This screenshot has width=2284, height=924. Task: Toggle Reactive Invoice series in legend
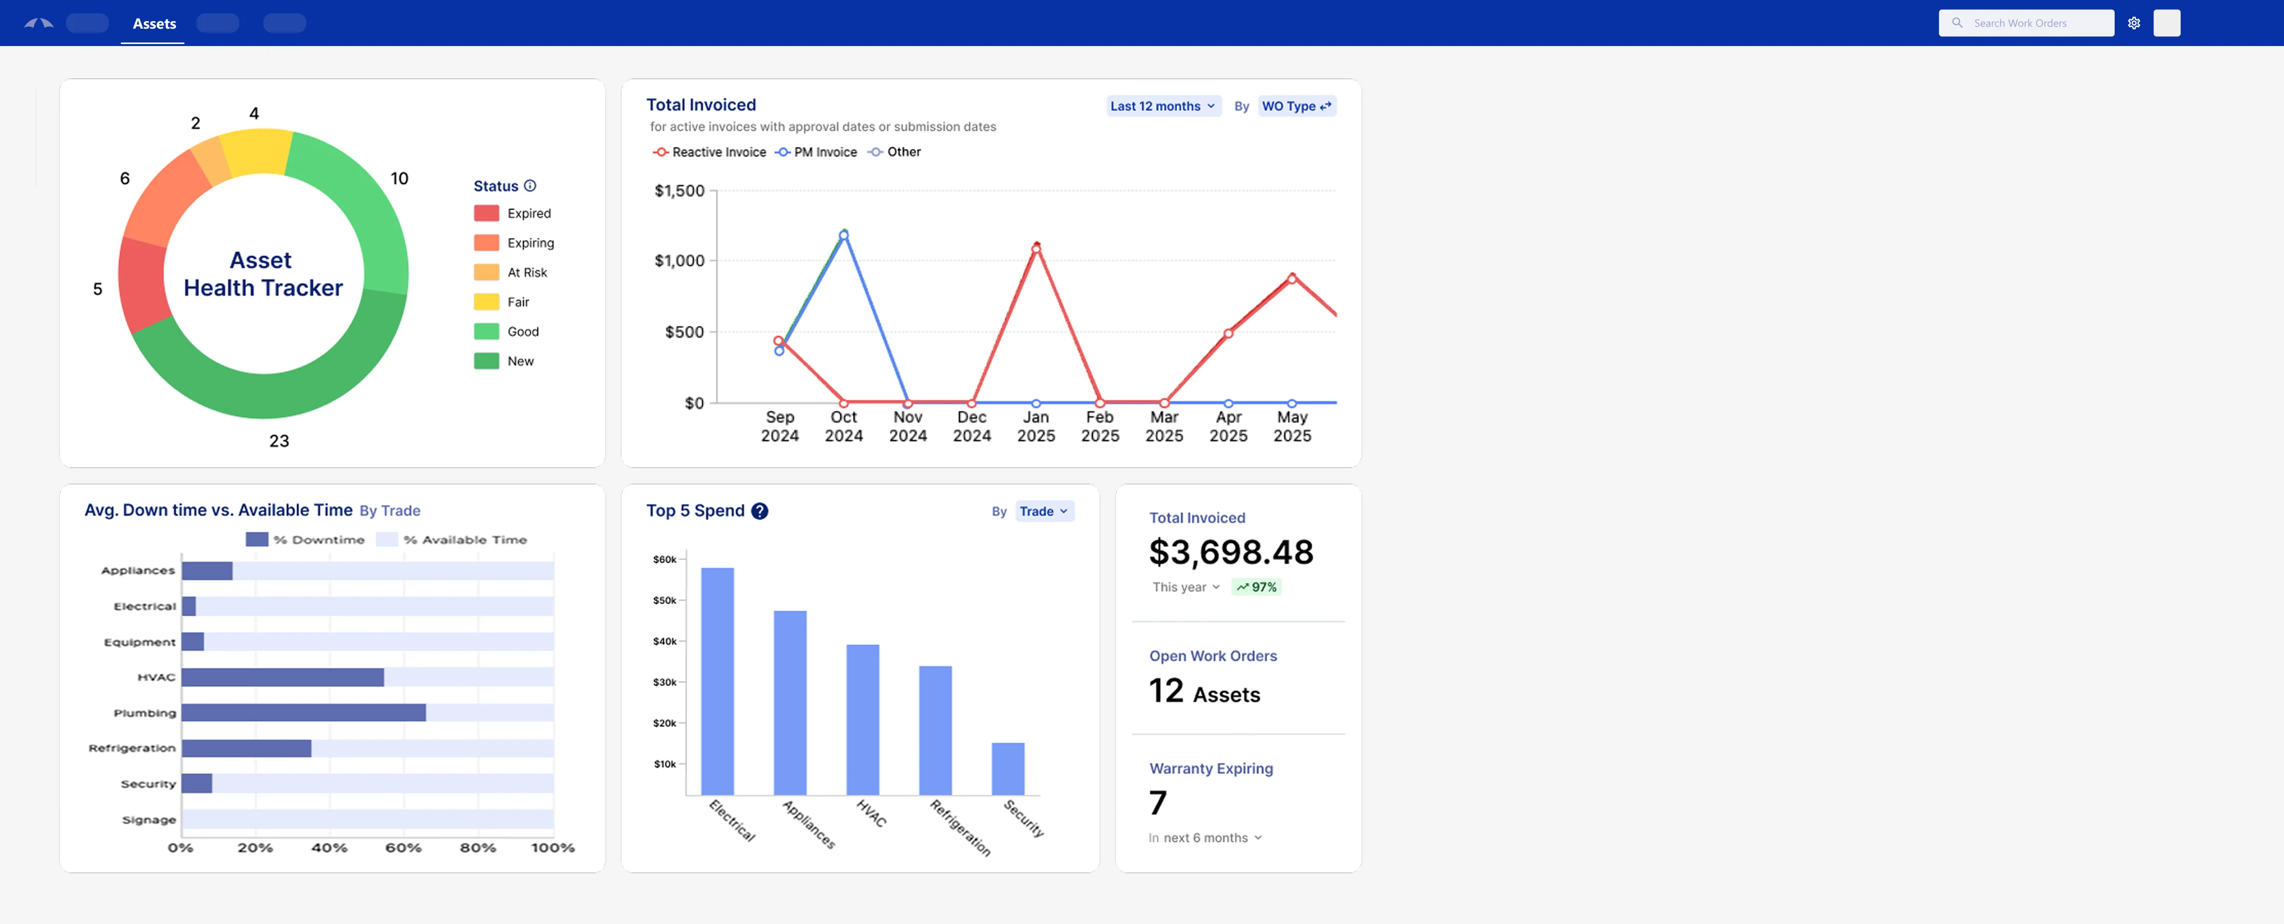[x=709, y=152]
